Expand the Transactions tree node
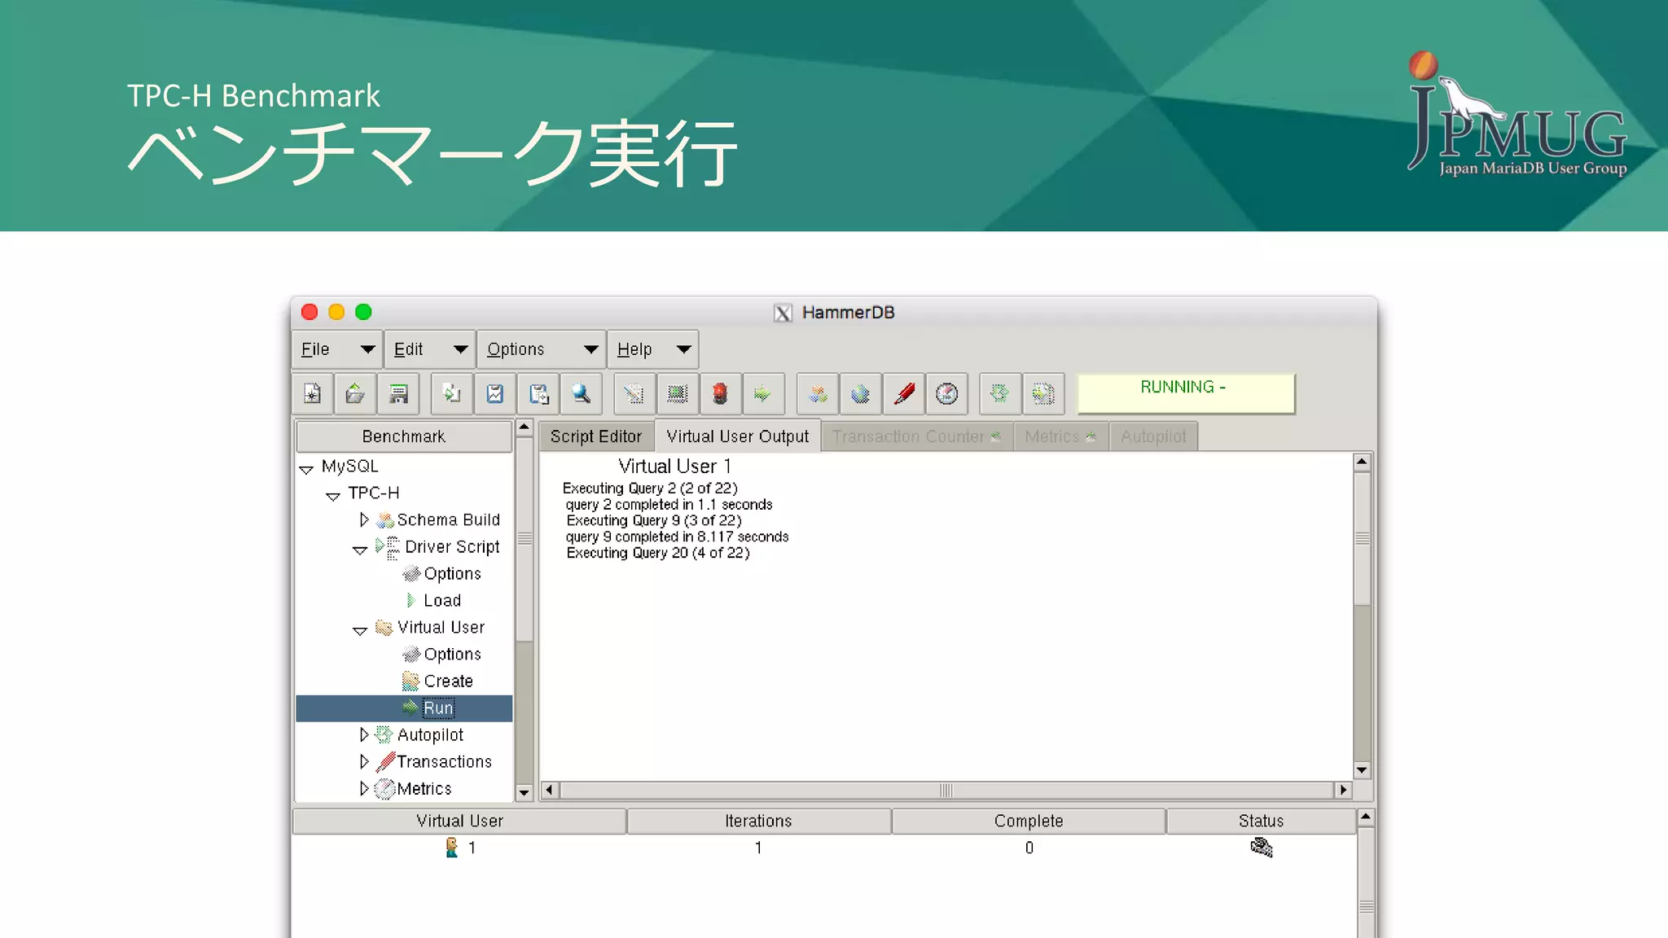Screen dimensions: 1668x938 pyautogui.click(x=364, y=761)
